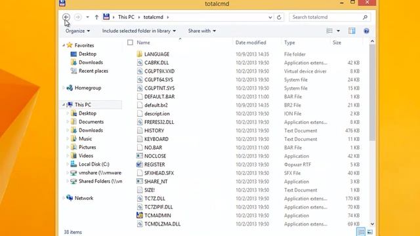
Task: Open Help with the question mark icon
Action: point(366,31)
